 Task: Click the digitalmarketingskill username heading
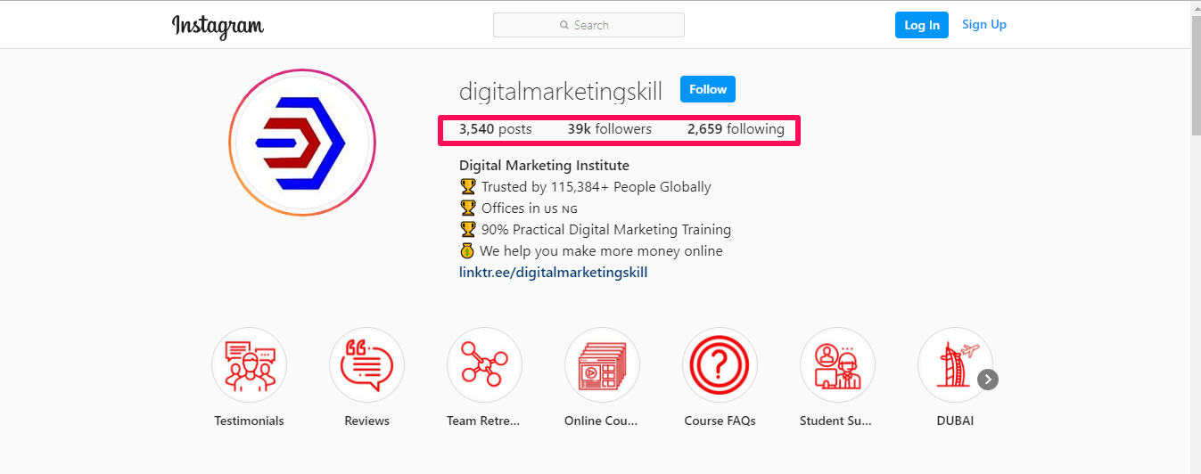click(561, 91)
